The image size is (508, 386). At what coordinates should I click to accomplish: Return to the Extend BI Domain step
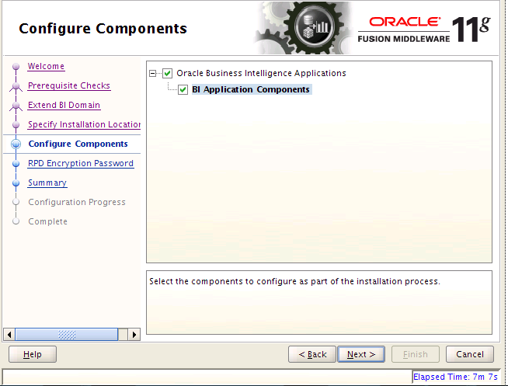tap(64, 105)
